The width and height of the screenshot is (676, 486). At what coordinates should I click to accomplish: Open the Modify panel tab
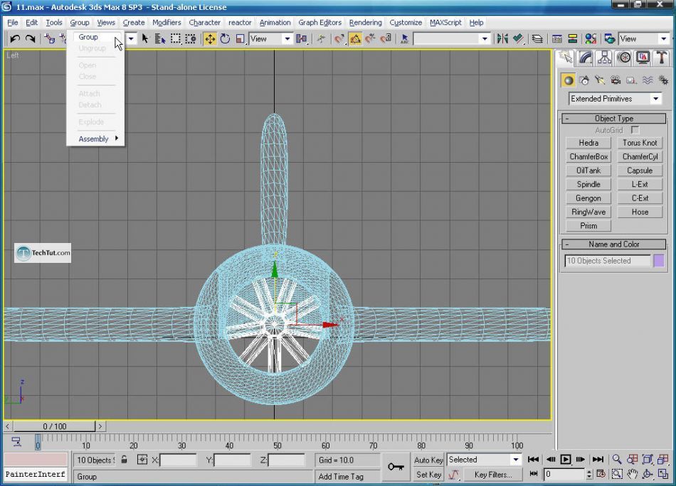(586, 58)
